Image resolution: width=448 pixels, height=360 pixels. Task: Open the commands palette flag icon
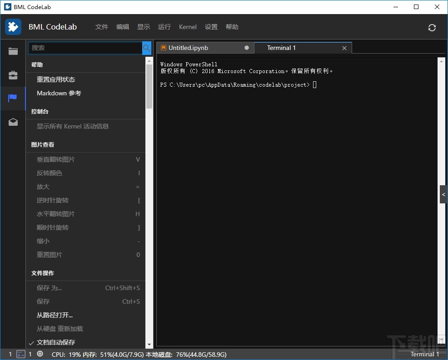click(x=12, y=98)
